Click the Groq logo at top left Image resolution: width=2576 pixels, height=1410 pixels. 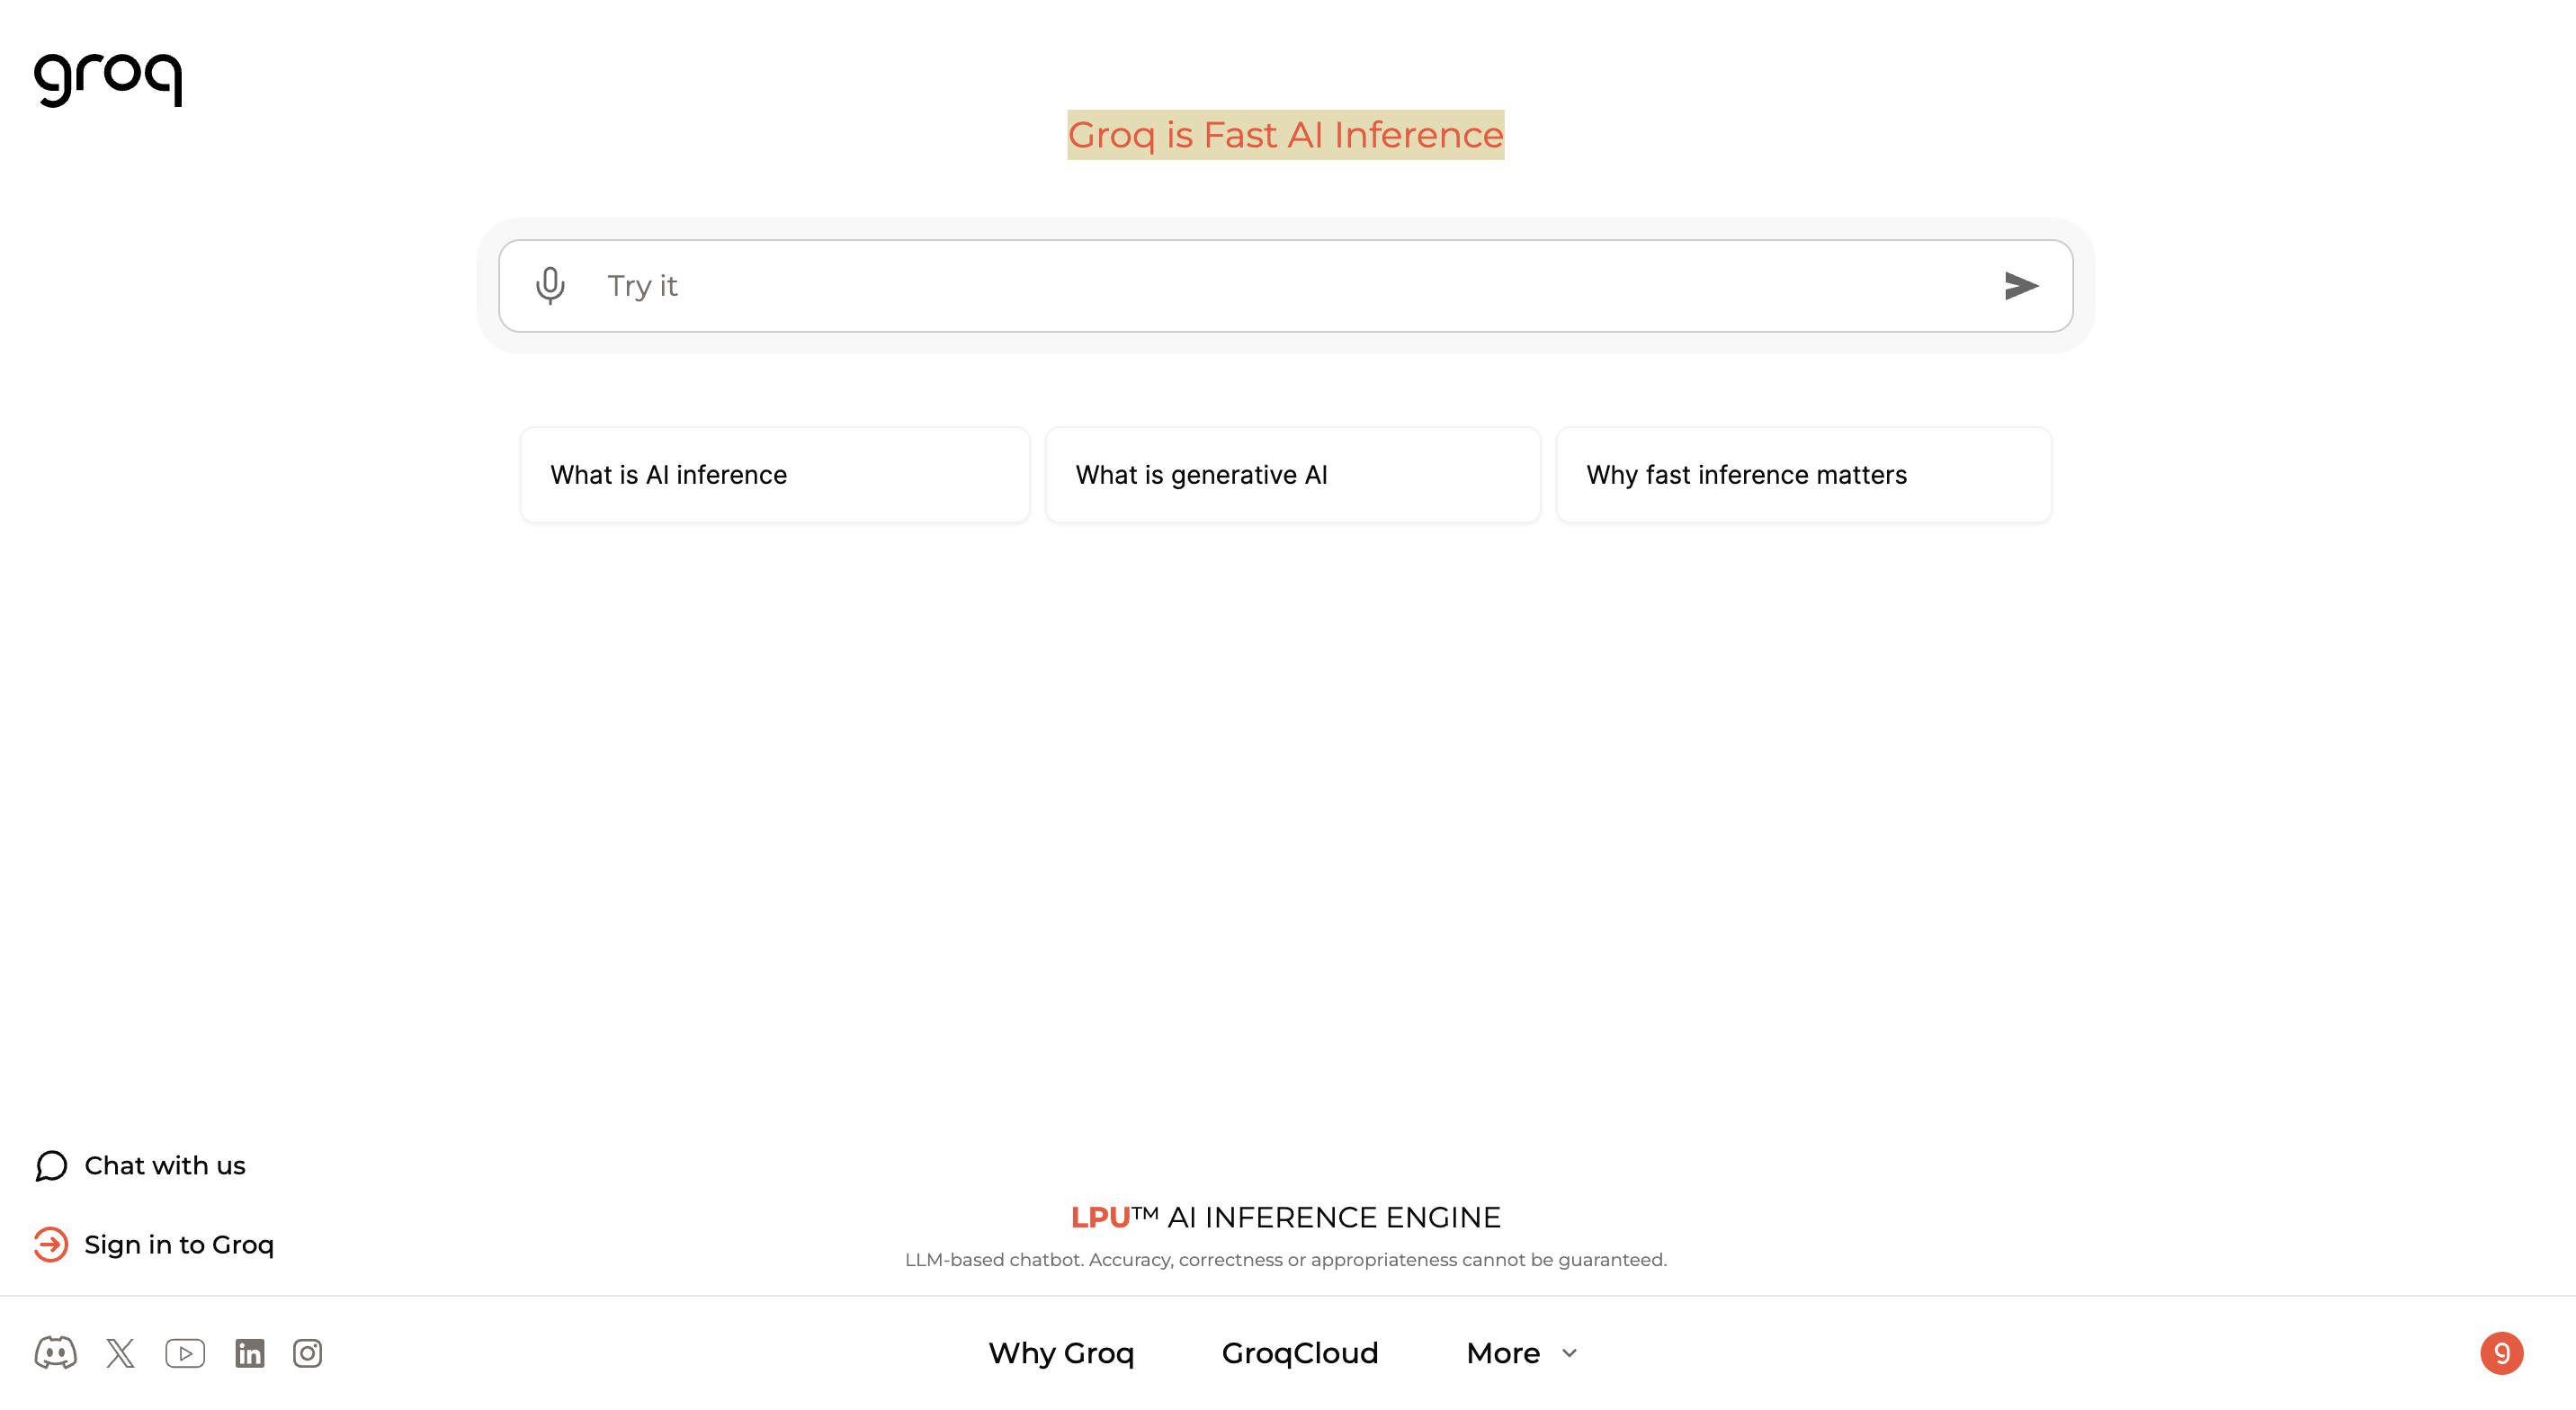(108, 78)
